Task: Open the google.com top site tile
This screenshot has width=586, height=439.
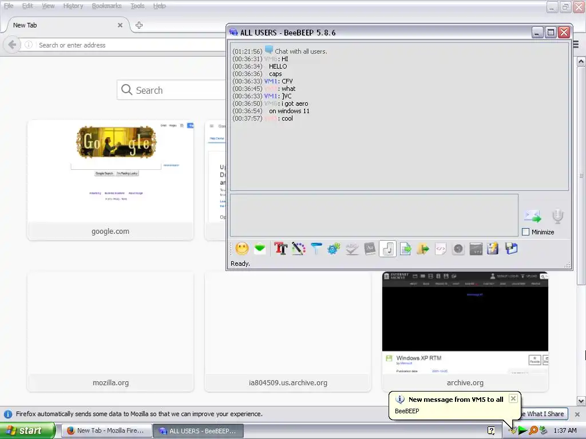Action: (110, 180)
